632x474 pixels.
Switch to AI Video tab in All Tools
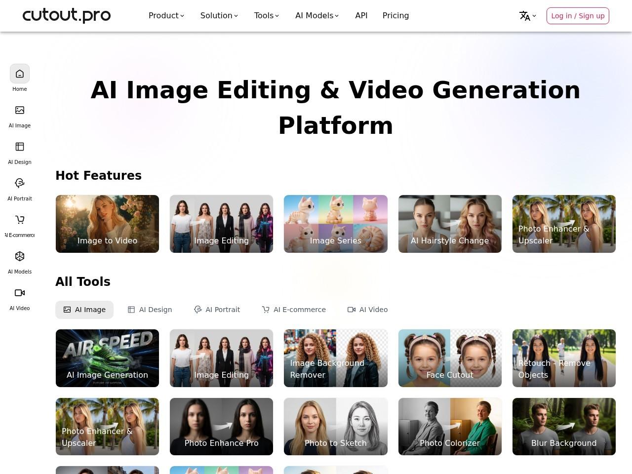[x=368, y=310]
